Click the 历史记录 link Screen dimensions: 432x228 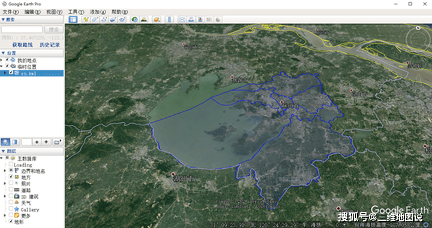click(50, 45)
